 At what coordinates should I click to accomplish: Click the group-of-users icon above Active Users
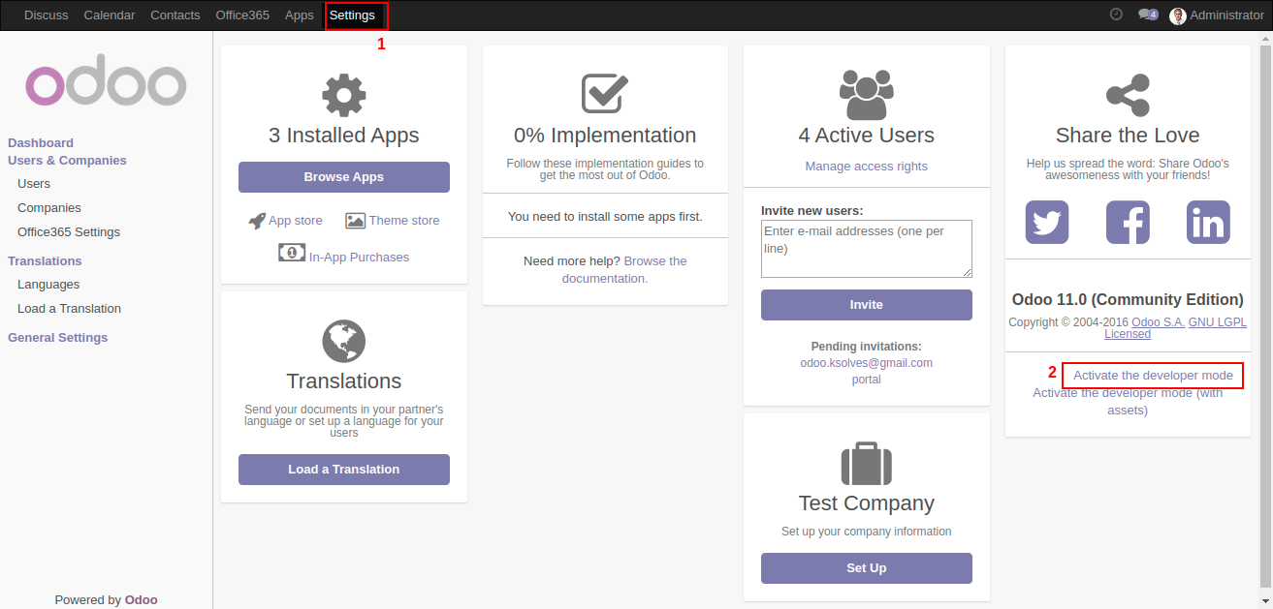tap(866, 95)
